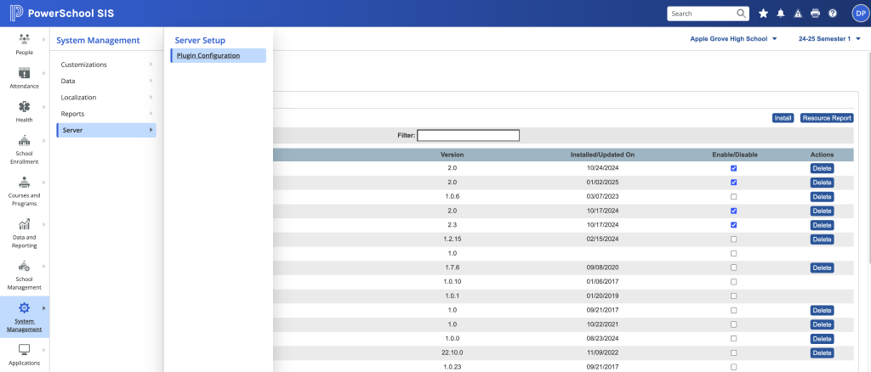Enable the version 1.2.15 plugin checkbox
871x372 pixels.
tap(733, 239)
